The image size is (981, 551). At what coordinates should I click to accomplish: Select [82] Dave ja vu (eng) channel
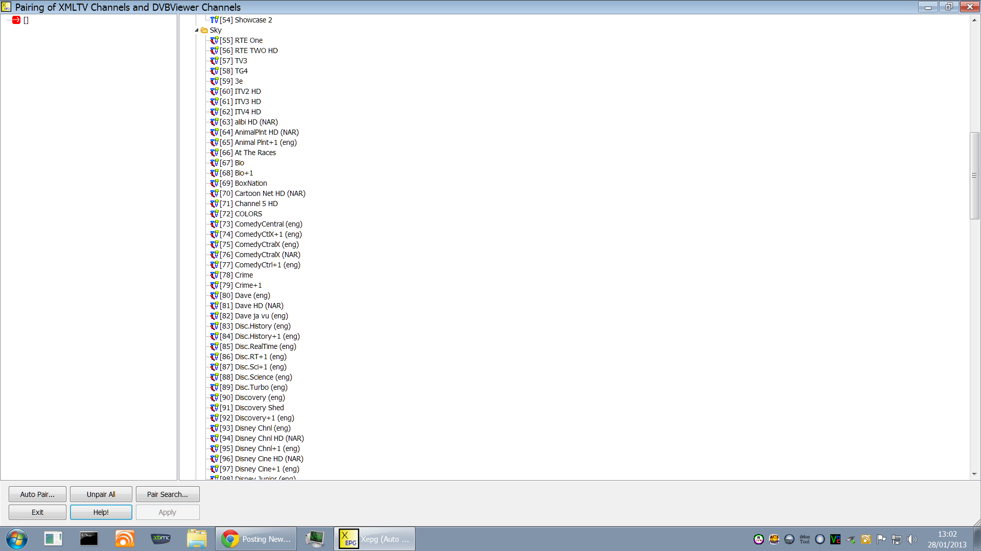coord(254,316)
